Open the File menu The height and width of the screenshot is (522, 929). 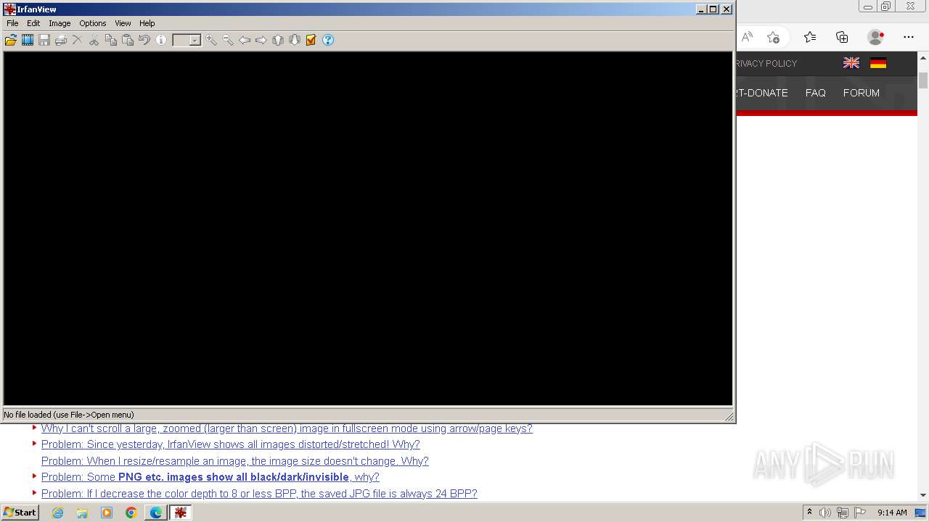[x=12, y=23]
